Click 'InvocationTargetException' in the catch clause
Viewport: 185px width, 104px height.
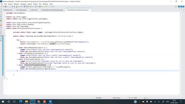[35, 65]
